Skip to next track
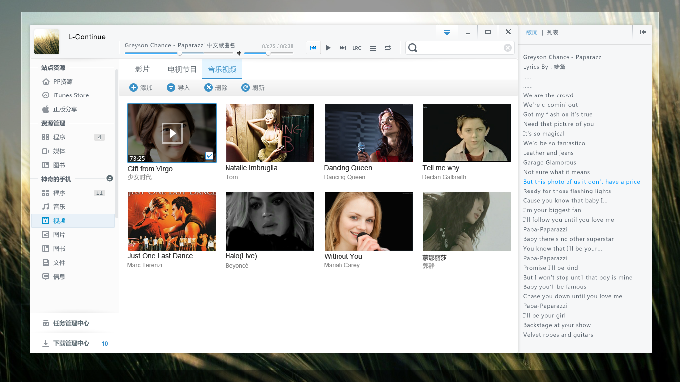680x382 pixels. [342, 48]
